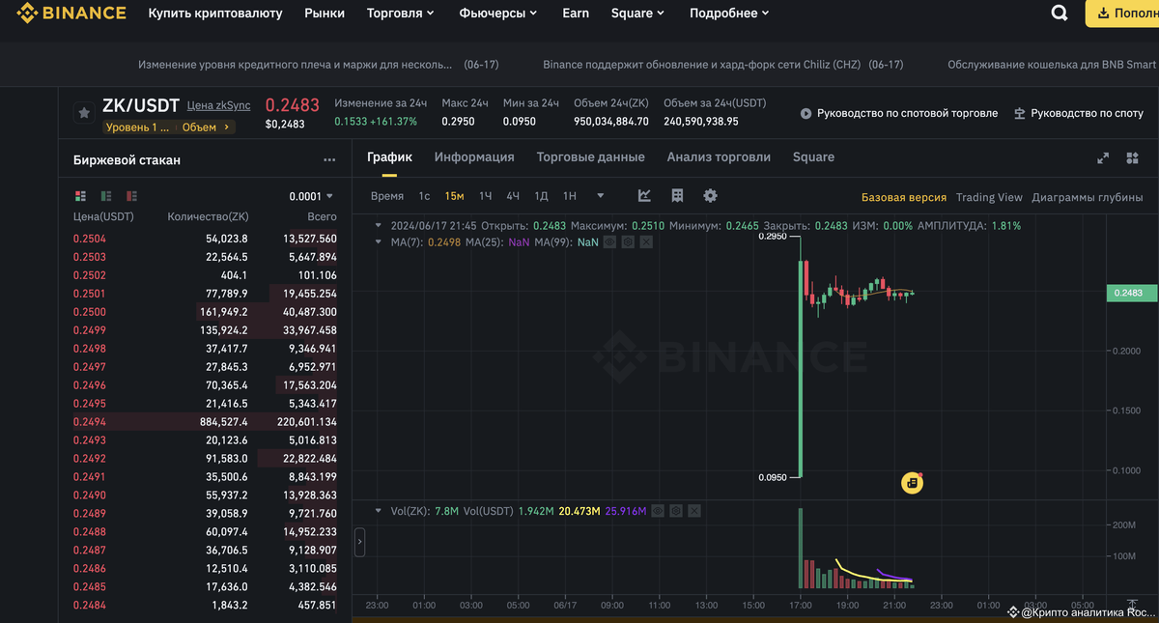This screenshot has height=623, width=1159.
Task: Expand the side panel arrow near volume
Action: tap(360, 542)
